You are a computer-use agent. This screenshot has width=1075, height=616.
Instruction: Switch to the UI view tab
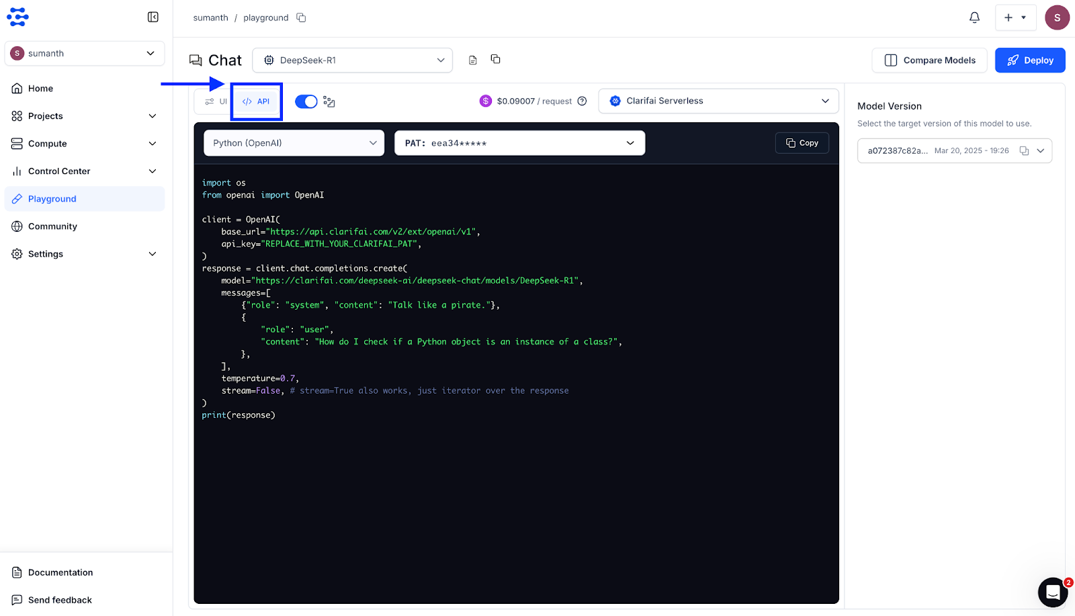pyautogui.click(x=216, y=101)
